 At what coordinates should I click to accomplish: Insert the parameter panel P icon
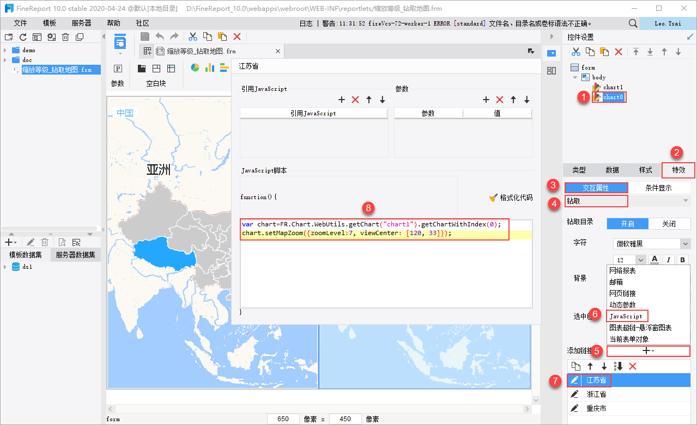(118, 69)
